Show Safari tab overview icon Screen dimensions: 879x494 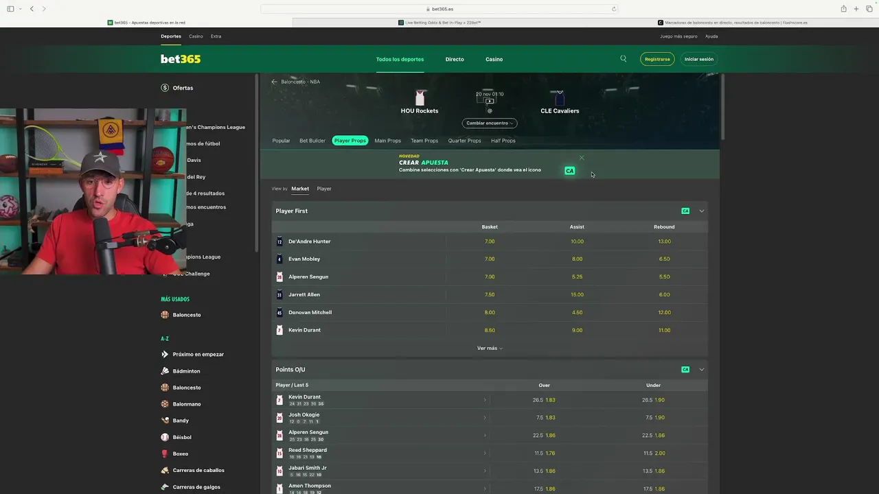tap(869, 9)
